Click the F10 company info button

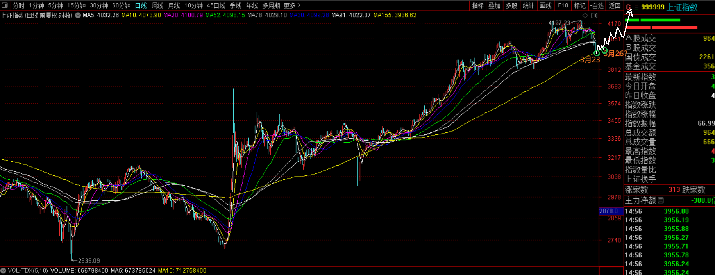point(563,5)
